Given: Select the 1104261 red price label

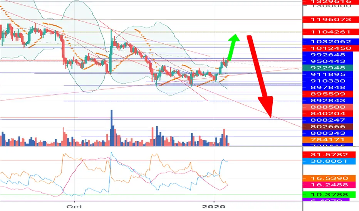Looking at the screenshot, I should (330, 32).
